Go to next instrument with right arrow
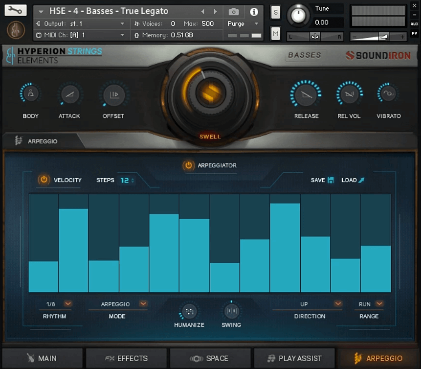Viewport: 421px width, 369px height. pyautogui.click(x=215, y=11)
